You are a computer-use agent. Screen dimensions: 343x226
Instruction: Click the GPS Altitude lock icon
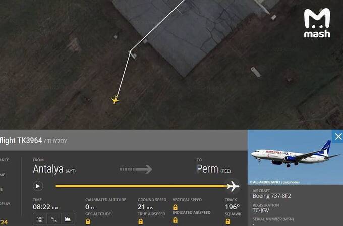pos(88,221)
